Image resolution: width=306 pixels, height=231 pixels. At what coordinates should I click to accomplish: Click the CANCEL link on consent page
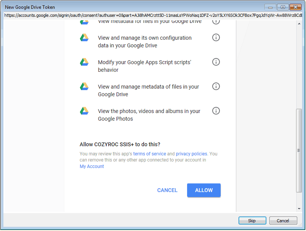click(x=167, y=190)
